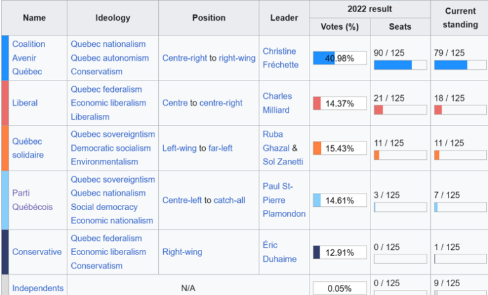488x295 pixels.
Task: Open the Sol Zanetti leader link
Action: pos(283,162)
